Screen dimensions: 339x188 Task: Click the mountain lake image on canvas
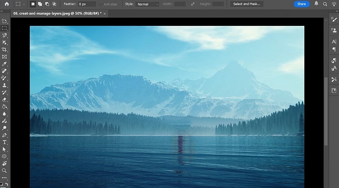(x=167, y=107)
